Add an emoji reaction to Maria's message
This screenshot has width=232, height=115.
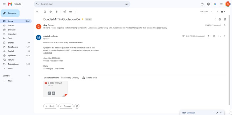click(214, 36)
